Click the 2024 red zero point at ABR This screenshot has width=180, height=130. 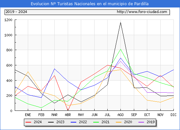click(68, 110)
